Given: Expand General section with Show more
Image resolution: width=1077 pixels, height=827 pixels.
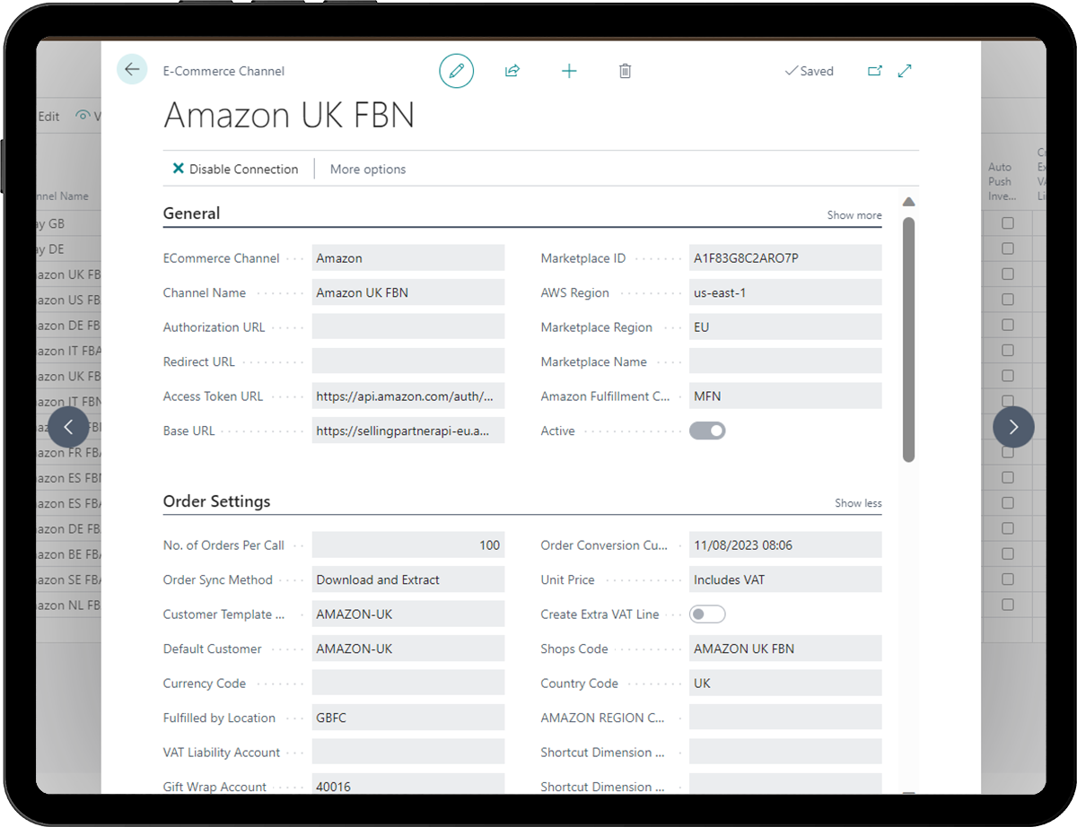Looking at the screenshot, I should click(854, 215).
